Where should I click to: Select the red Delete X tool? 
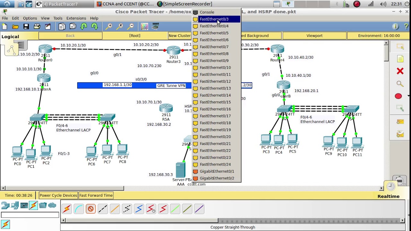[400, 71]
